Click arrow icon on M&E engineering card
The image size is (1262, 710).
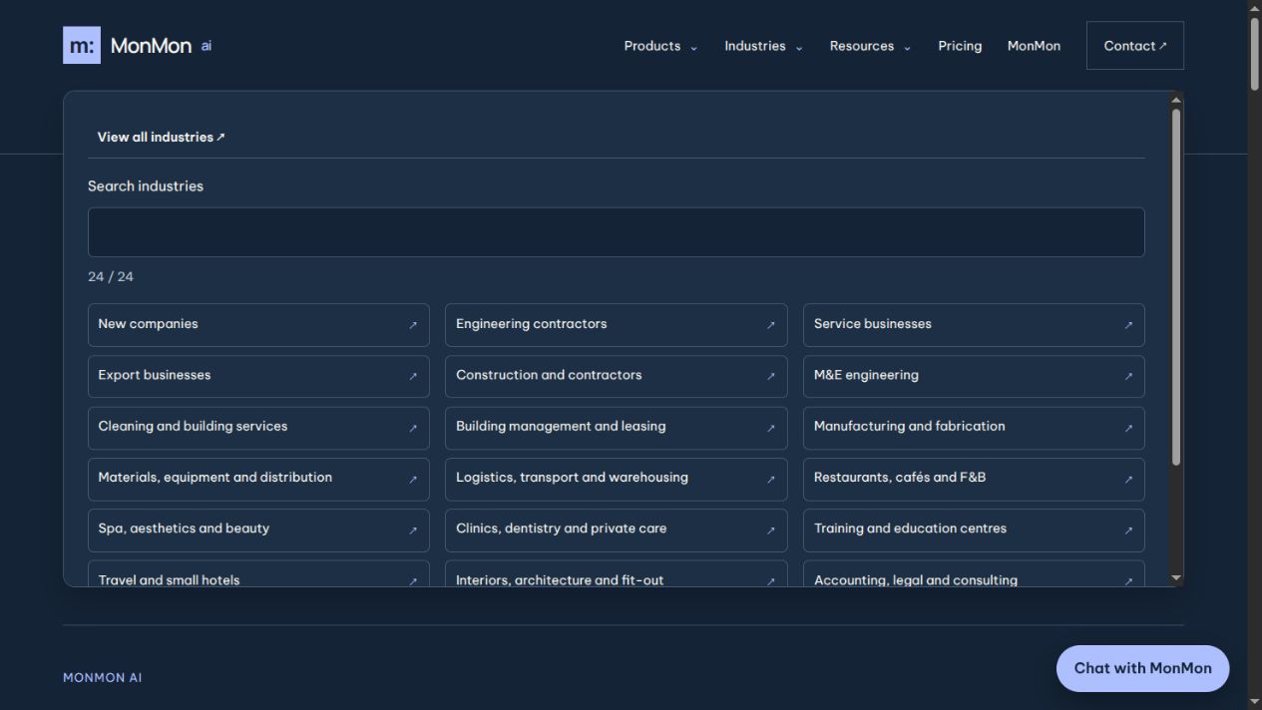[x=1128, y=376]
